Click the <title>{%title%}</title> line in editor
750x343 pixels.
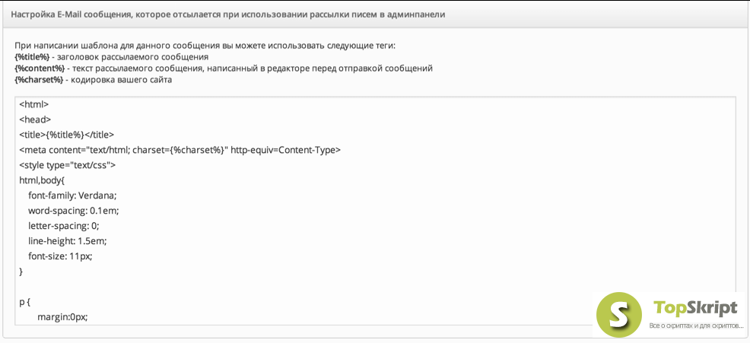tap(67, 135)
